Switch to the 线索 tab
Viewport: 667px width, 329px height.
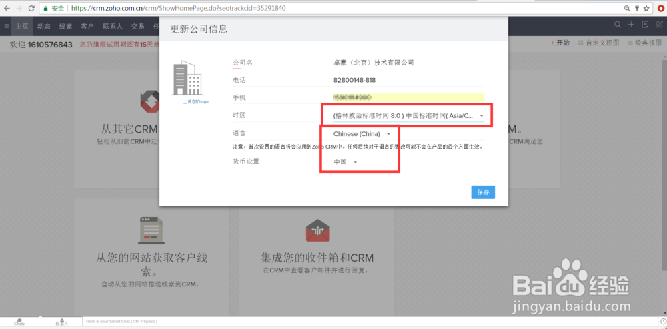65,27
